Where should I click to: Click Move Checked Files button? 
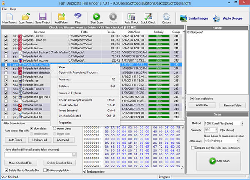point(21,163)
